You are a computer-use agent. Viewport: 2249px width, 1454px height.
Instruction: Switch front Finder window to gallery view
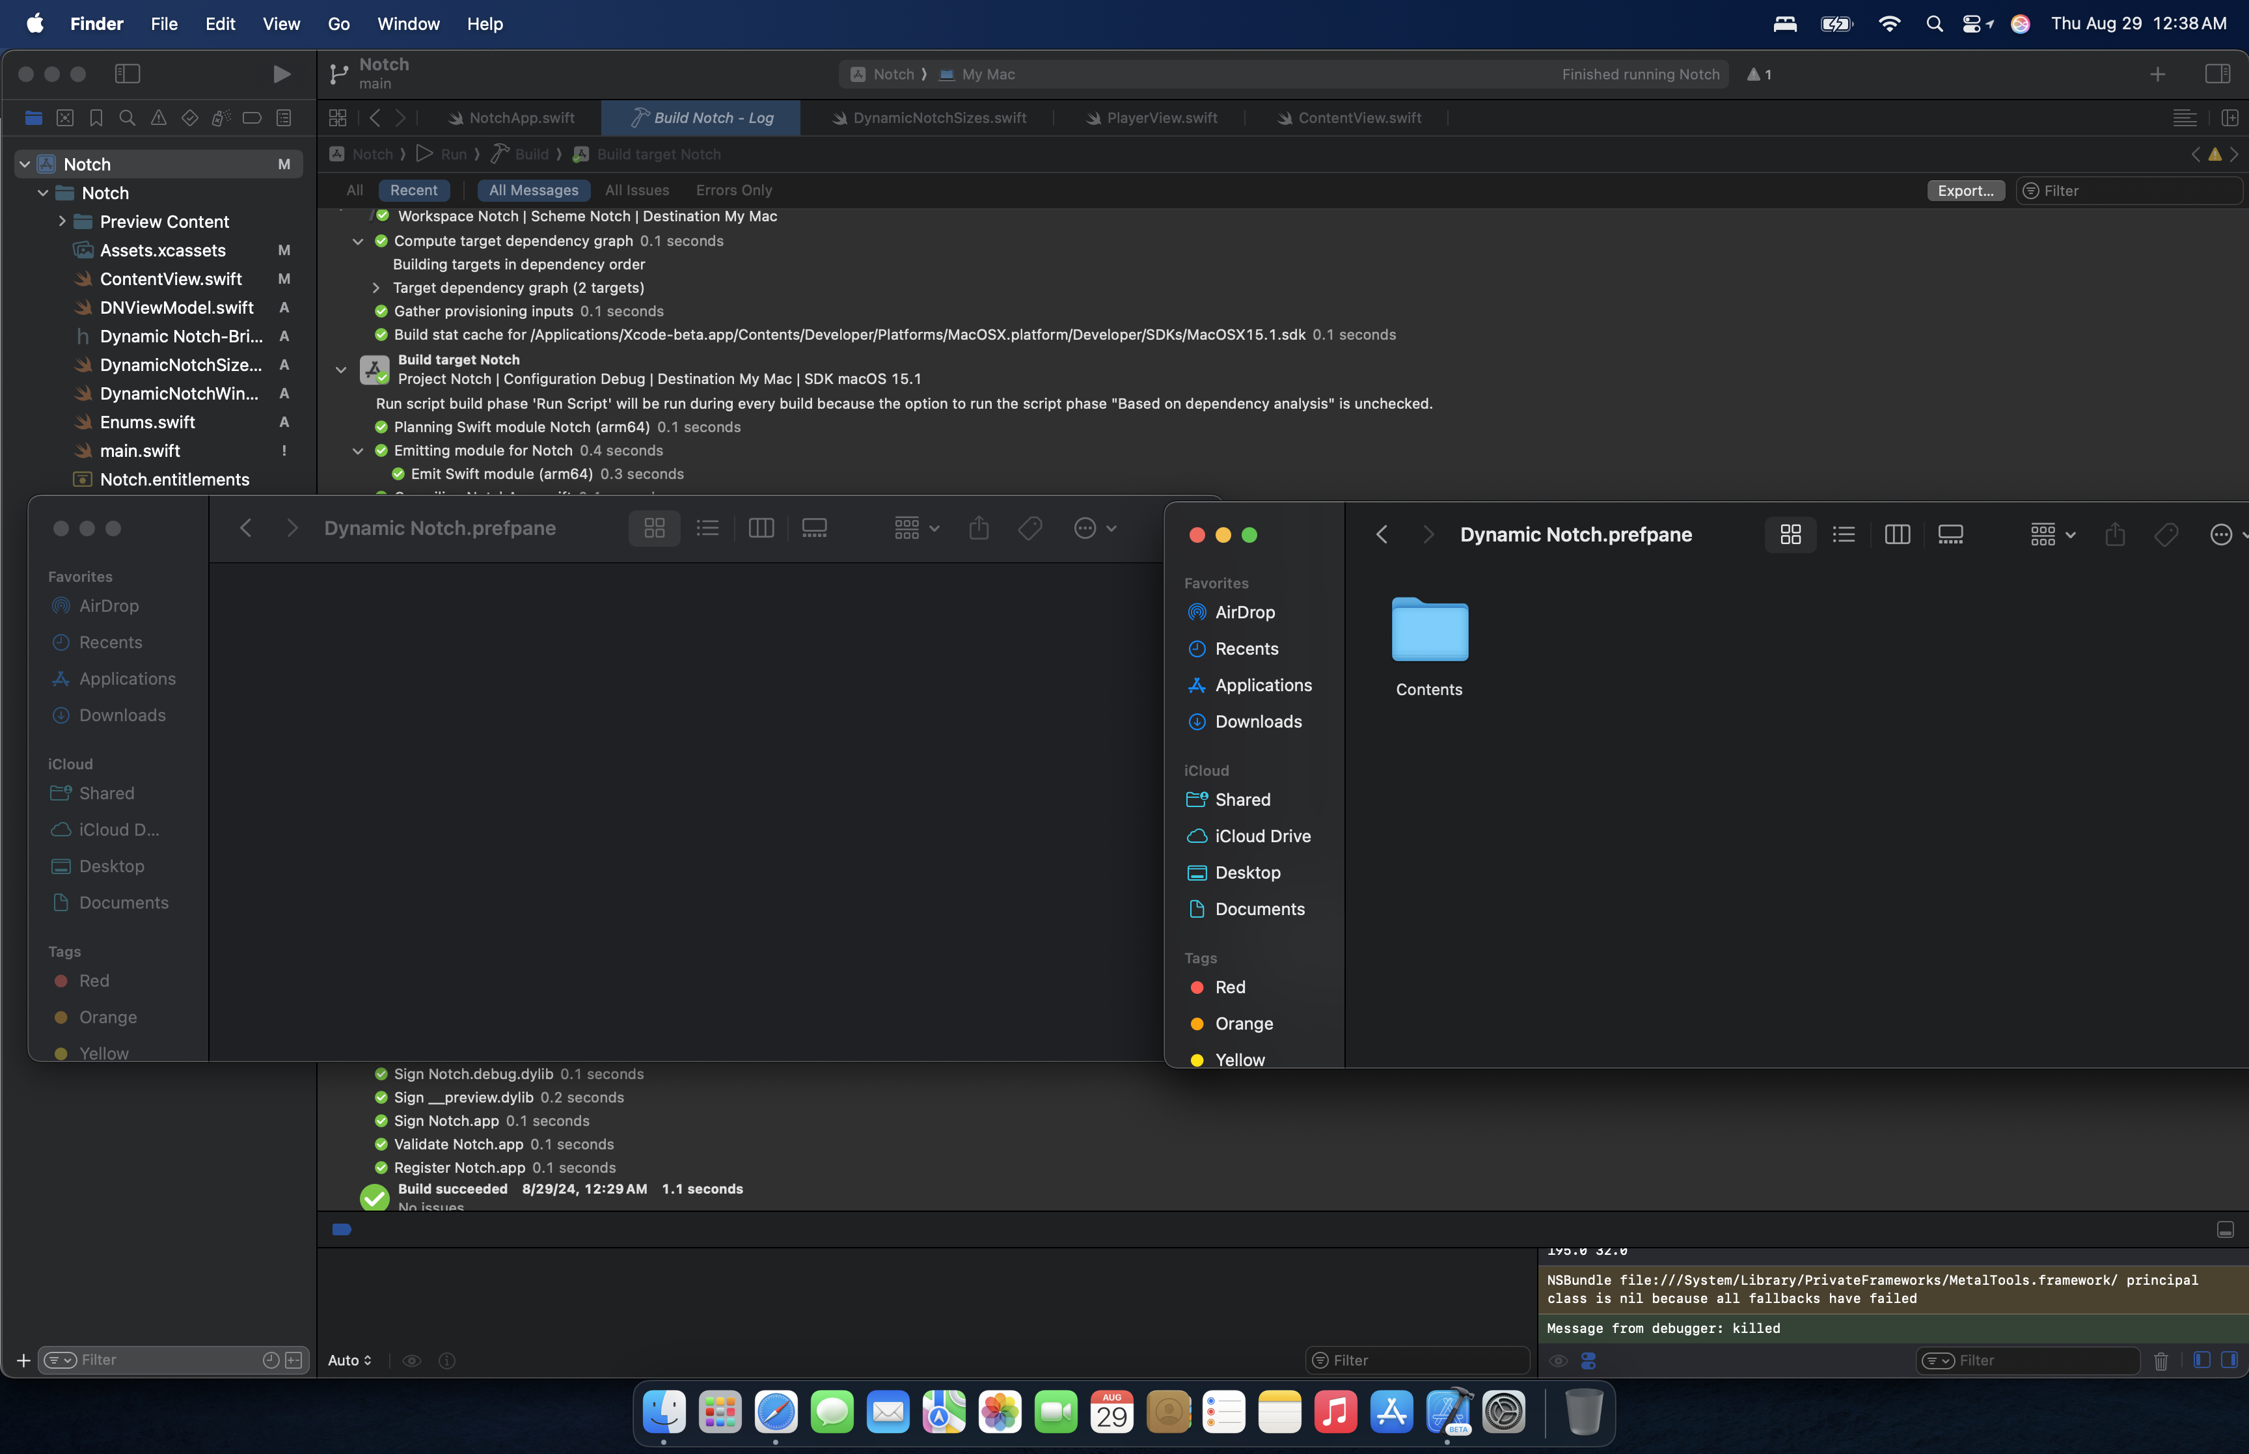click(1951, 534)
